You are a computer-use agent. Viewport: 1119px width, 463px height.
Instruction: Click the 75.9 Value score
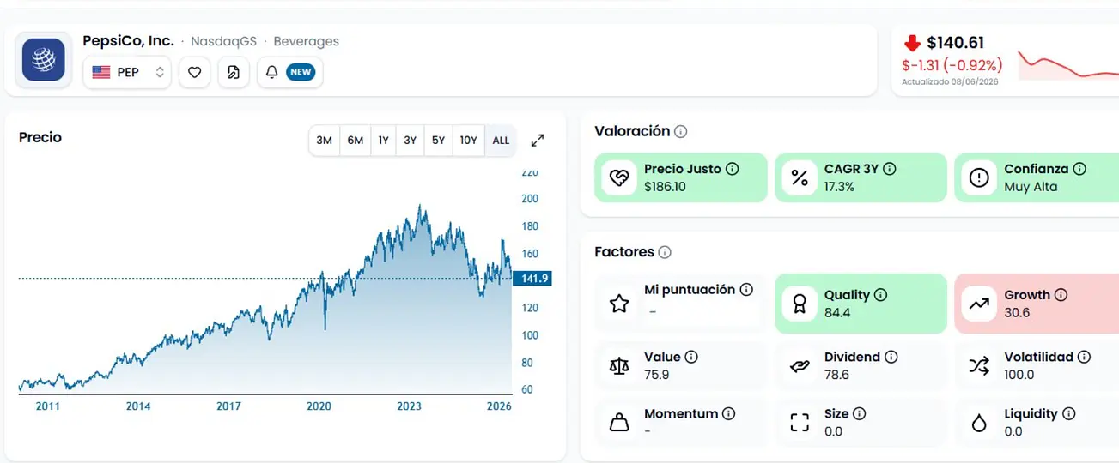point(656,375)
